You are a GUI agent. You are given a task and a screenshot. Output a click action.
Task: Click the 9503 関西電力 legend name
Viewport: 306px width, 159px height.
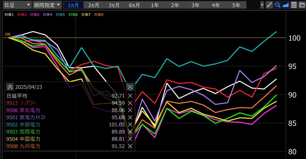pyautogui.click(x=23, y=132)
